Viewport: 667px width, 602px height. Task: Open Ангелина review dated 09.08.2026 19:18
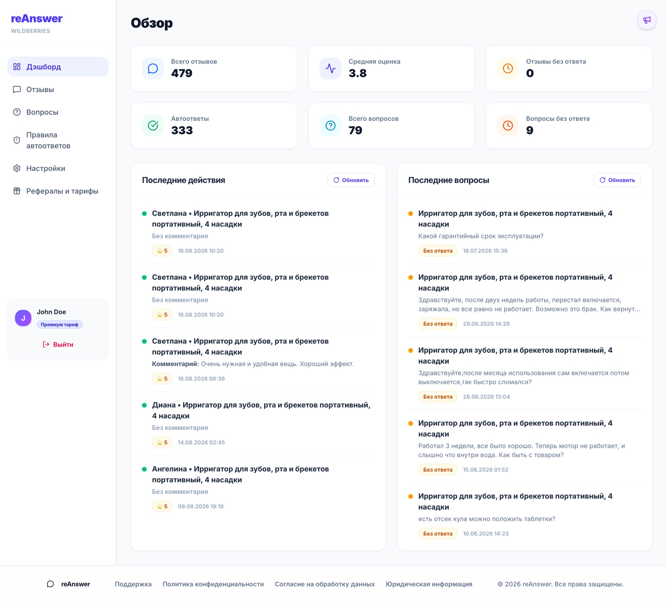pyautogui.click(x=258, y=488)
